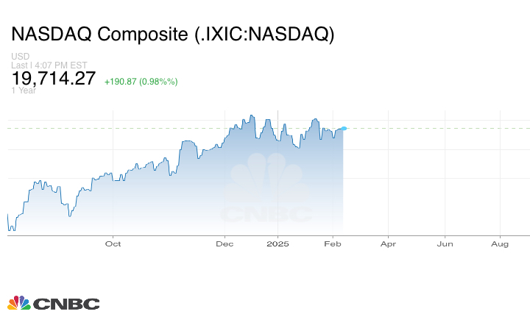Choose the Apr label on the time axis
Screen dimensions: 530x331
388,243
